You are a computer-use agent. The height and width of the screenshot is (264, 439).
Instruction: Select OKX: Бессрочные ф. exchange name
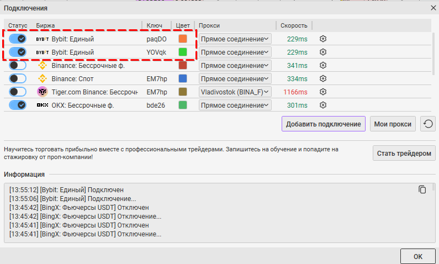83,105
